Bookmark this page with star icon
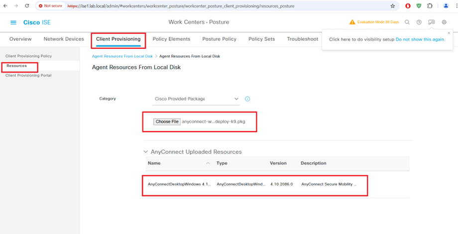 [x=393, y=6]
